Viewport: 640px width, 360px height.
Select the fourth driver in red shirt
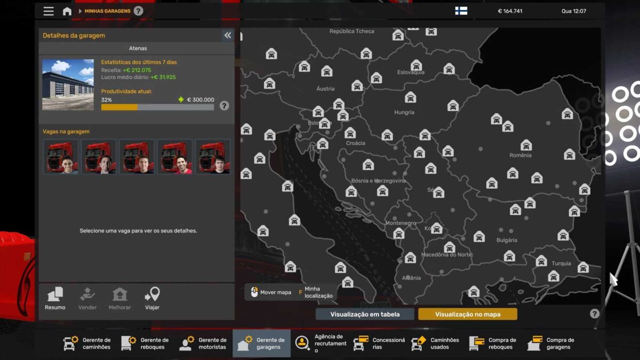[x=175, y=157]
